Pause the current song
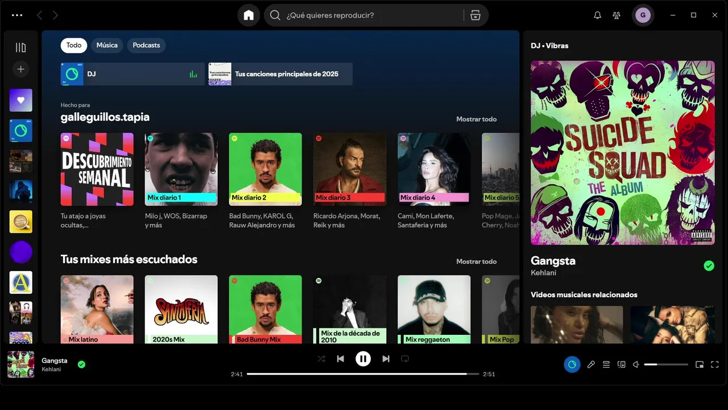 pyautogui.click(x=363, y=359)
